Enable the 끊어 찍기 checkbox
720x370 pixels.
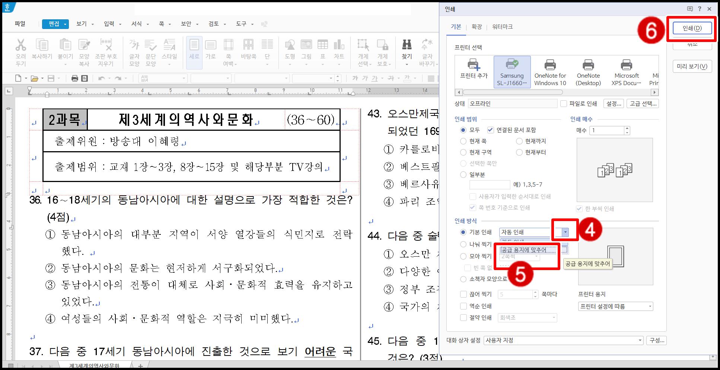pos(463,294)
